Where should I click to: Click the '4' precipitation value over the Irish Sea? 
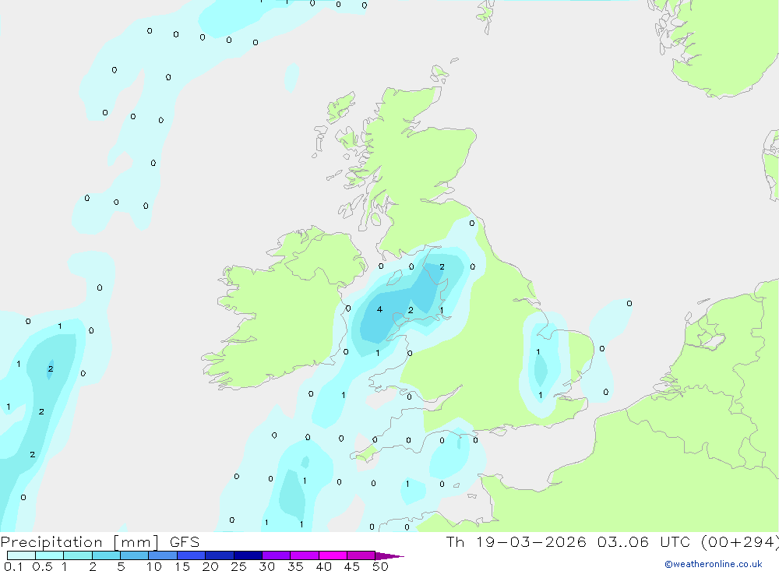(x=379, y=309)
